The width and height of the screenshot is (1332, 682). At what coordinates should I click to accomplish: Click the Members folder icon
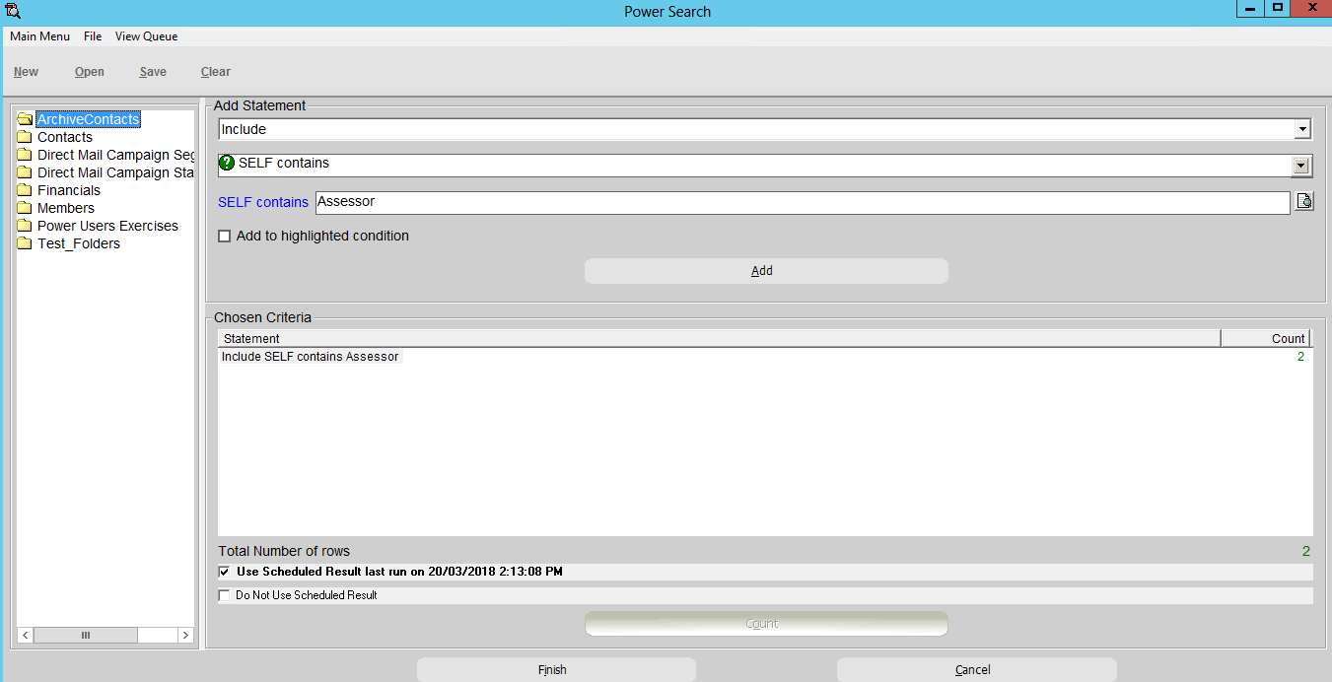point(26,209)
